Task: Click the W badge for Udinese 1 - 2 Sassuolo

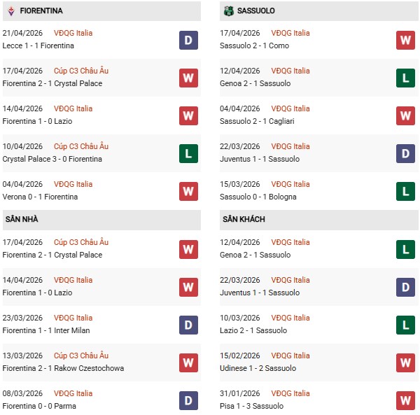Action: pyautogui.click(x=405, y=363)
